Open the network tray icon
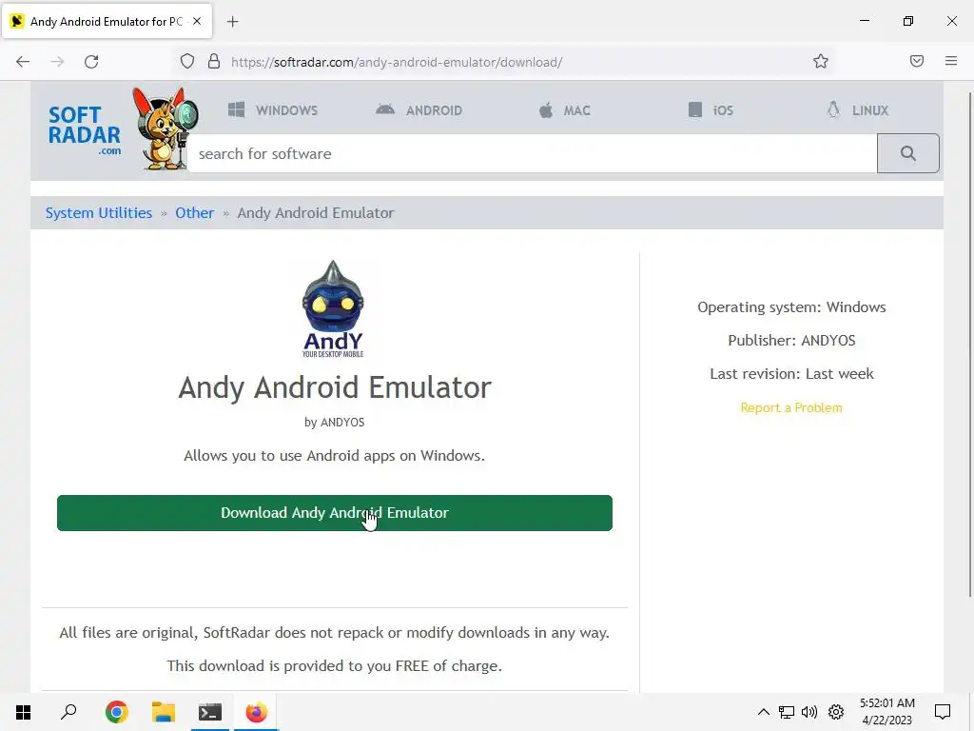Viewport: 974px width, 731px height. (x=787, y=712)
